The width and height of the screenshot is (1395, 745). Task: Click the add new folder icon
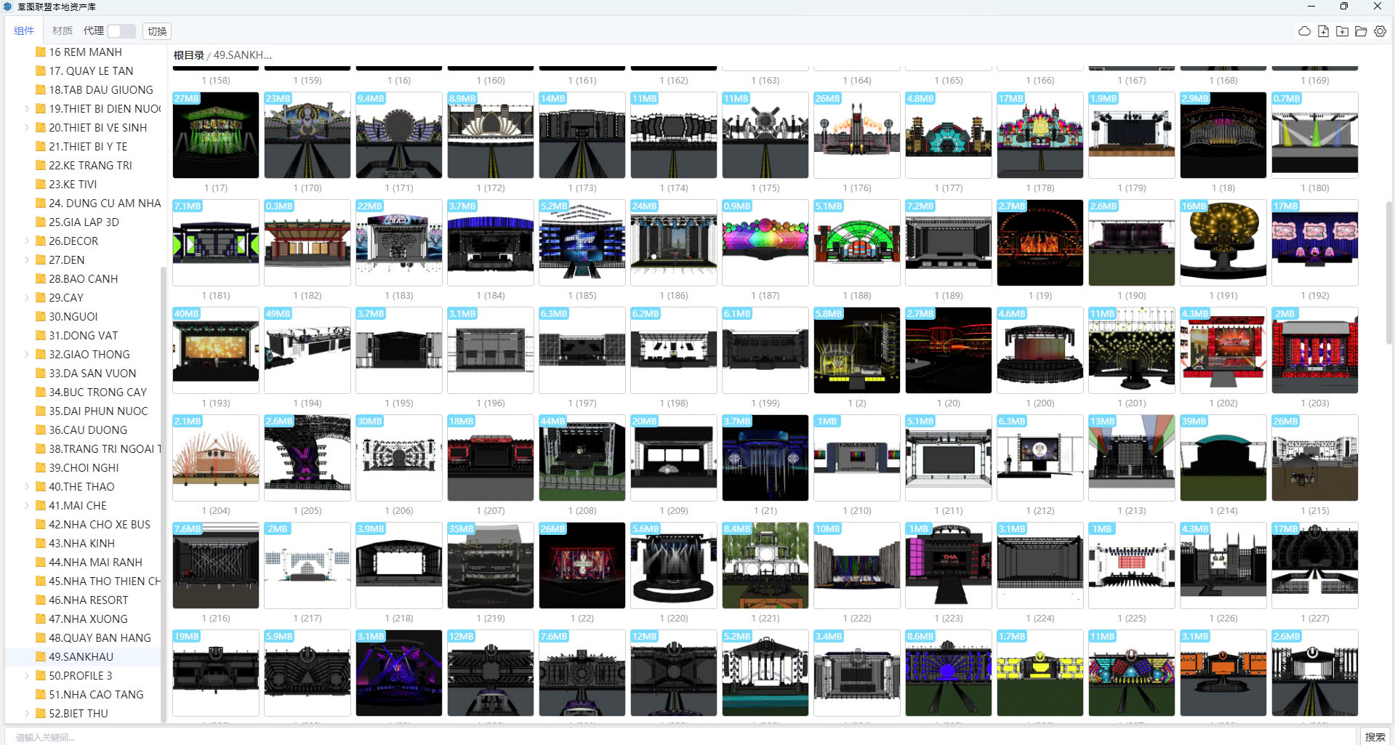coord(1342,31)
